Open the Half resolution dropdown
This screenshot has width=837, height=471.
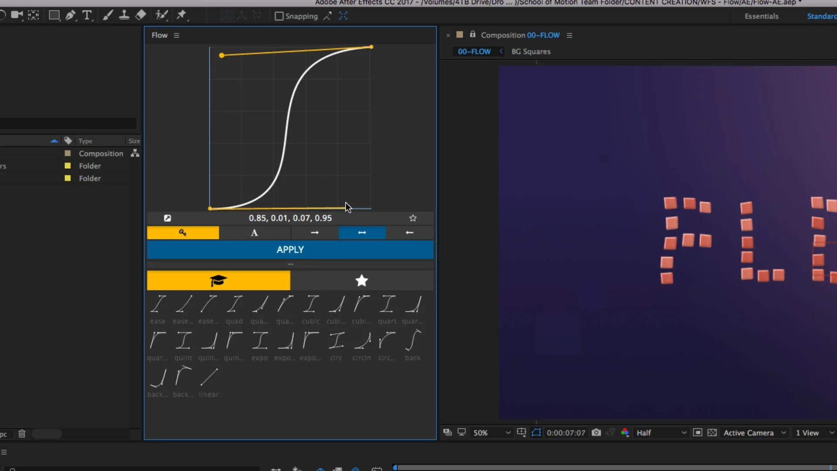pos(661,433)
